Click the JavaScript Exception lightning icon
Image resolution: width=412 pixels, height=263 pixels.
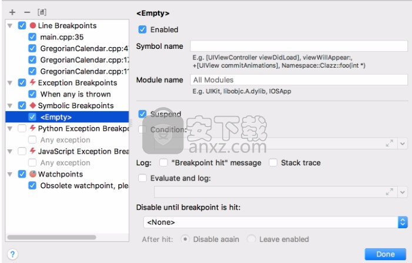[x=32, y=151]
